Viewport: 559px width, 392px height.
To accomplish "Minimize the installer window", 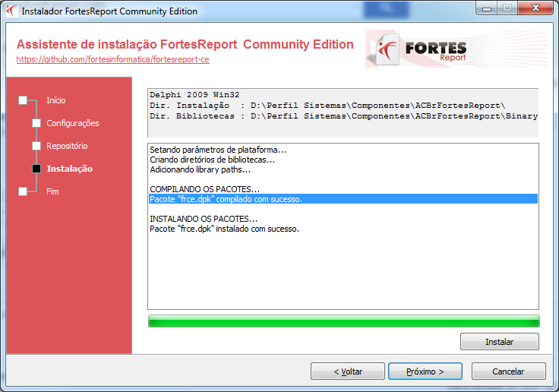I will tap(487, 8).
